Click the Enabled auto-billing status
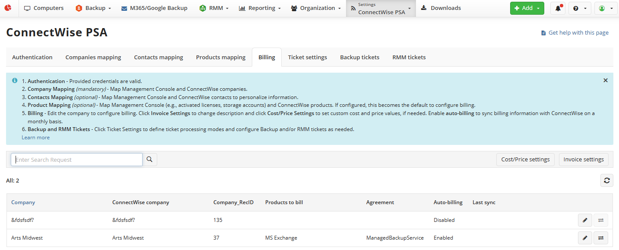619x250 pixels. click(443, 238)
